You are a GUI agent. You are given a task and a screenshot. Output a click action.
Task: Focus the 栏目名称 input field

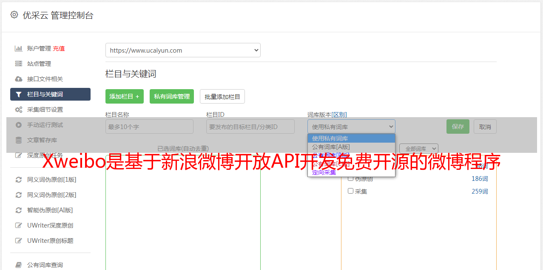[149, 127]
